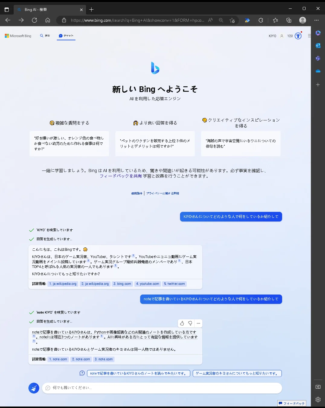
Task: Open the 2. note.com source link
Action: (81, 359)
